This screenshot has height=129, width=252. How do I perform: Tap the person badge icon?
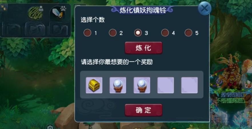[41, 8]
